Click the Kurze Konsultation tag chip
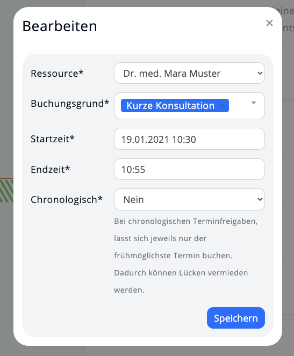This screenshot has height=356, width=294. click(x=170, y=106)
